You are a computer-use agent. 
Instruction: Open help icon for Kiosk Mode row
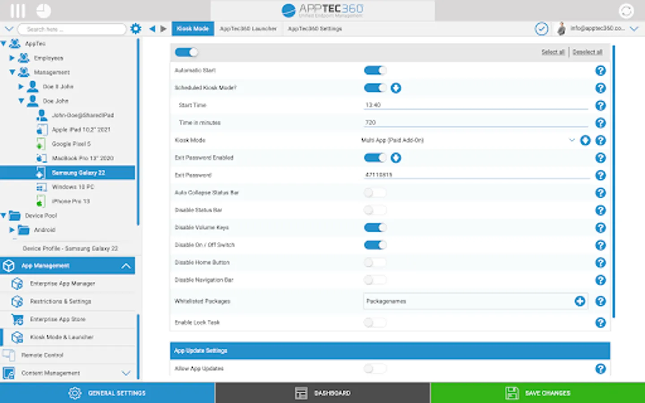601,140
